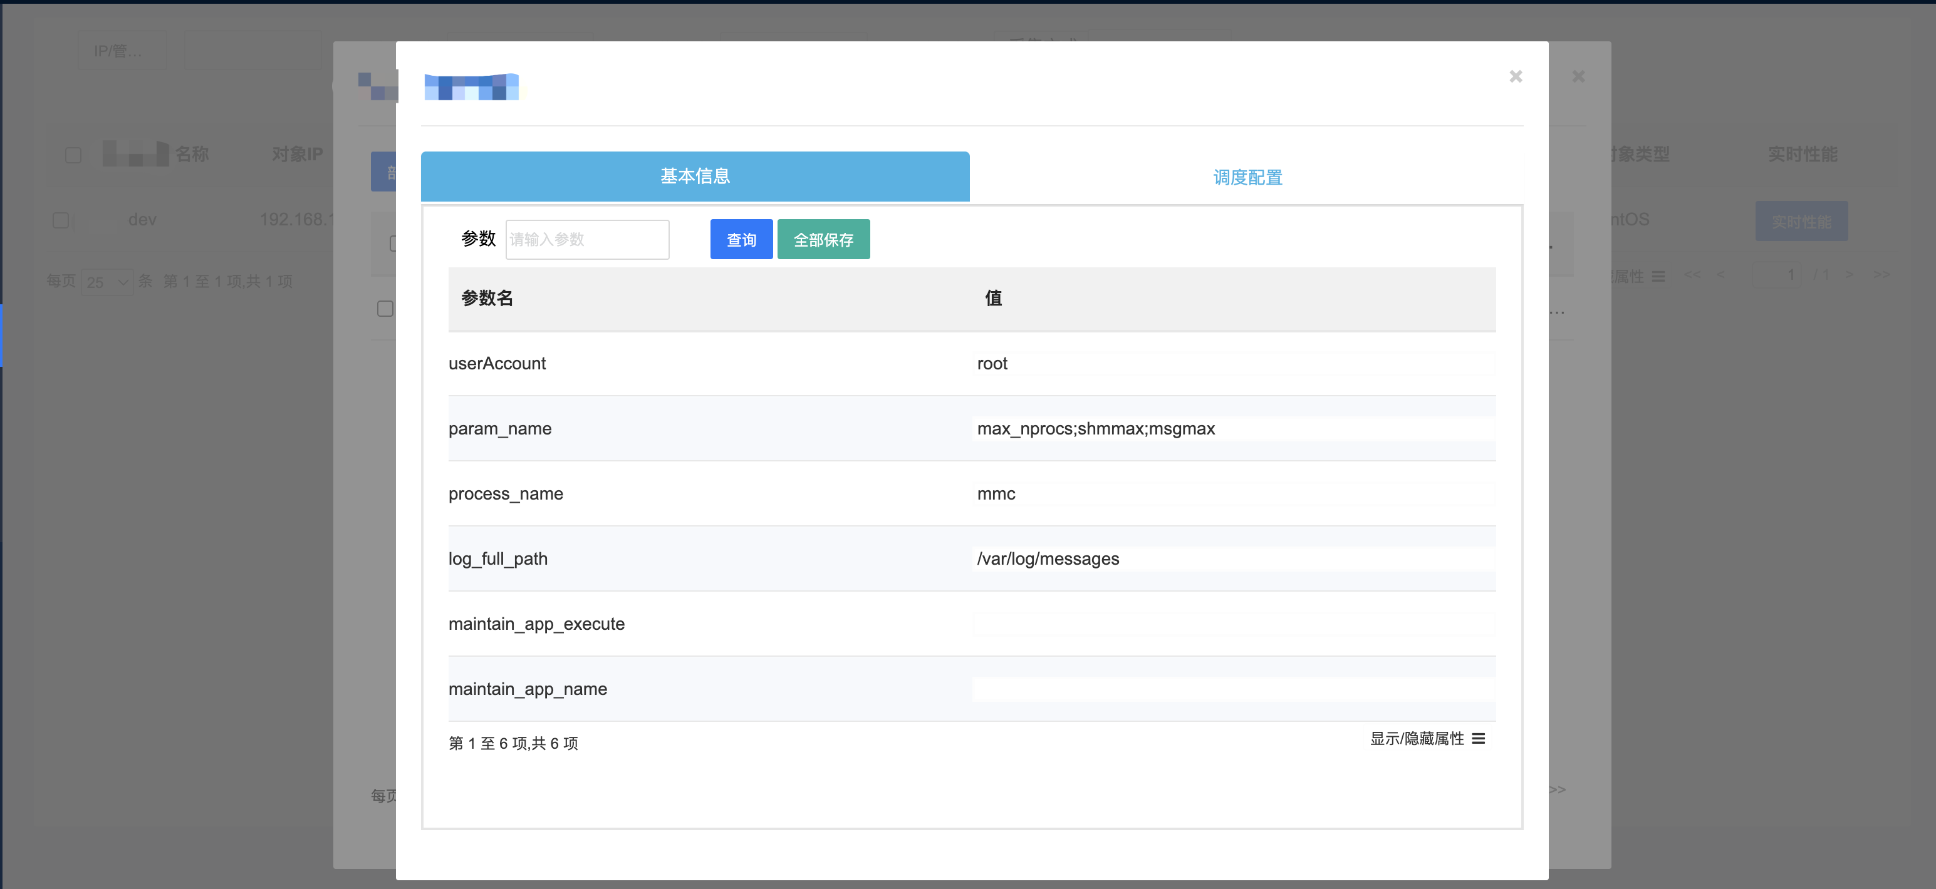Edit the process_name value mmc
This screenshot has height=889, width=1936.
pyautogui.click(x=1233, y=494)
